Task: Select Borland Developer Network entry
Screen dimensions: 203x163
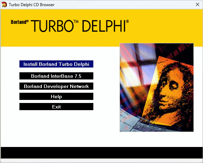Action: 56,86
